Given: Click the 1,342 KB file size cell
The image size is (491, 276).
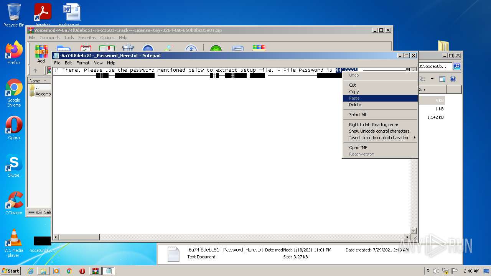Looking at the screenshot, I should [435, 117].
